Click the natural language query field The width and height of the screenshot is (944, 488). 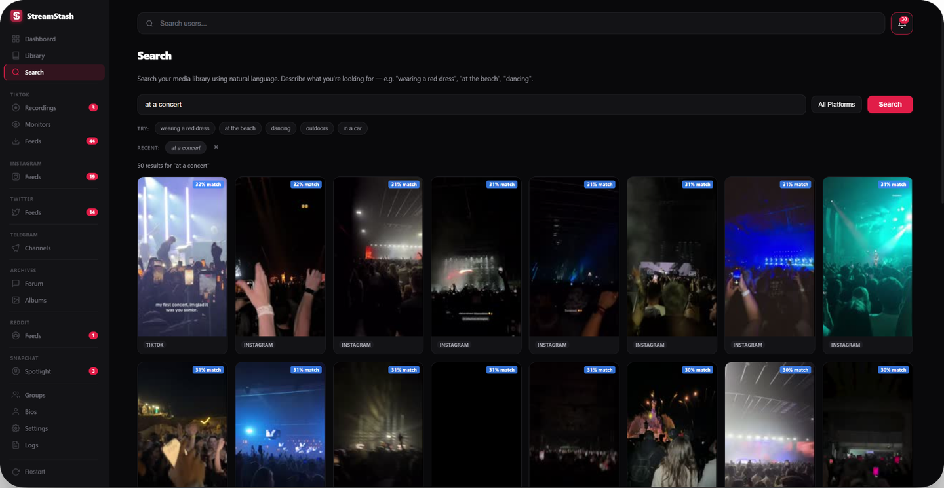point(471,104)
